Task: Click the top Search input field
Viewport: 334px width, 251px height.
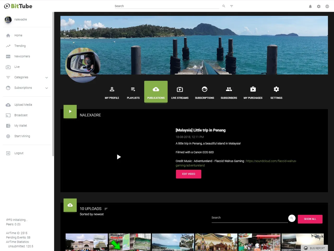Action: point(167,6)
